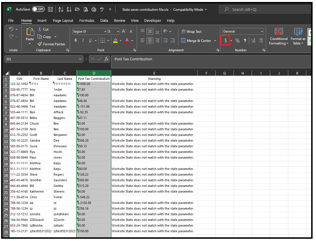Toggle AutoSave switch
This screenshot has height=241, width=316.
39,9
